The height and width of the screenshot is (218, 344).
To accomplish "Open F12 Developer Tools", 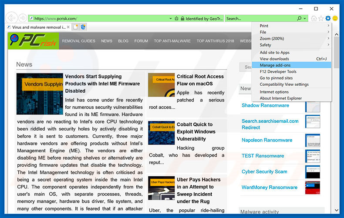I will click(x=292, y=71).
